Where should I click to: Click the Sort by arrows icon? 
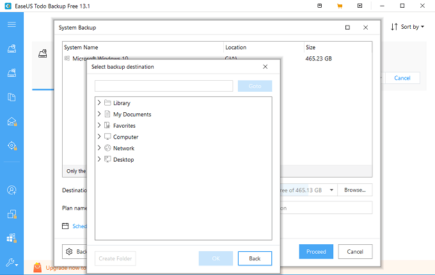(394, 27)
